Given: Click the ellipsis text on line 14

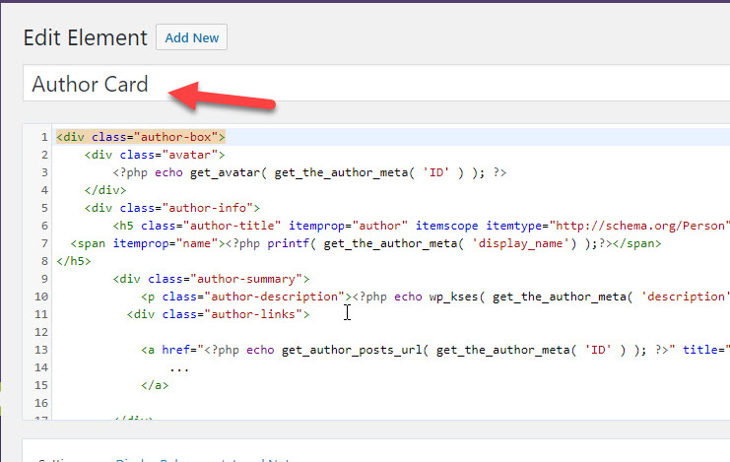Looking at the screenshot, I should pos(179,367).
